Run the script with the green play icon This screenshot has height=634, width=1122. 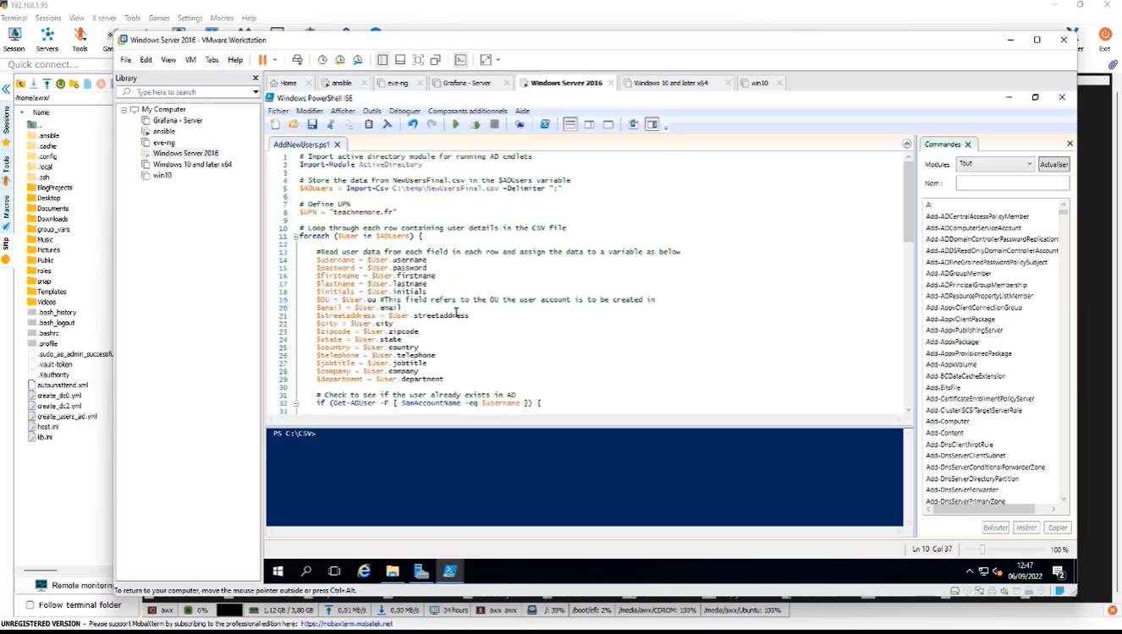coord(455,123)
